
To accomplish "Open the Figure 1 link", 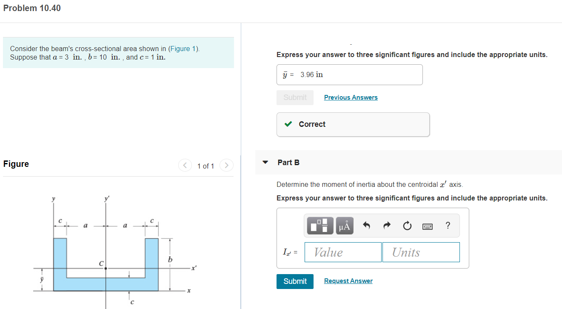I will 183,49.
